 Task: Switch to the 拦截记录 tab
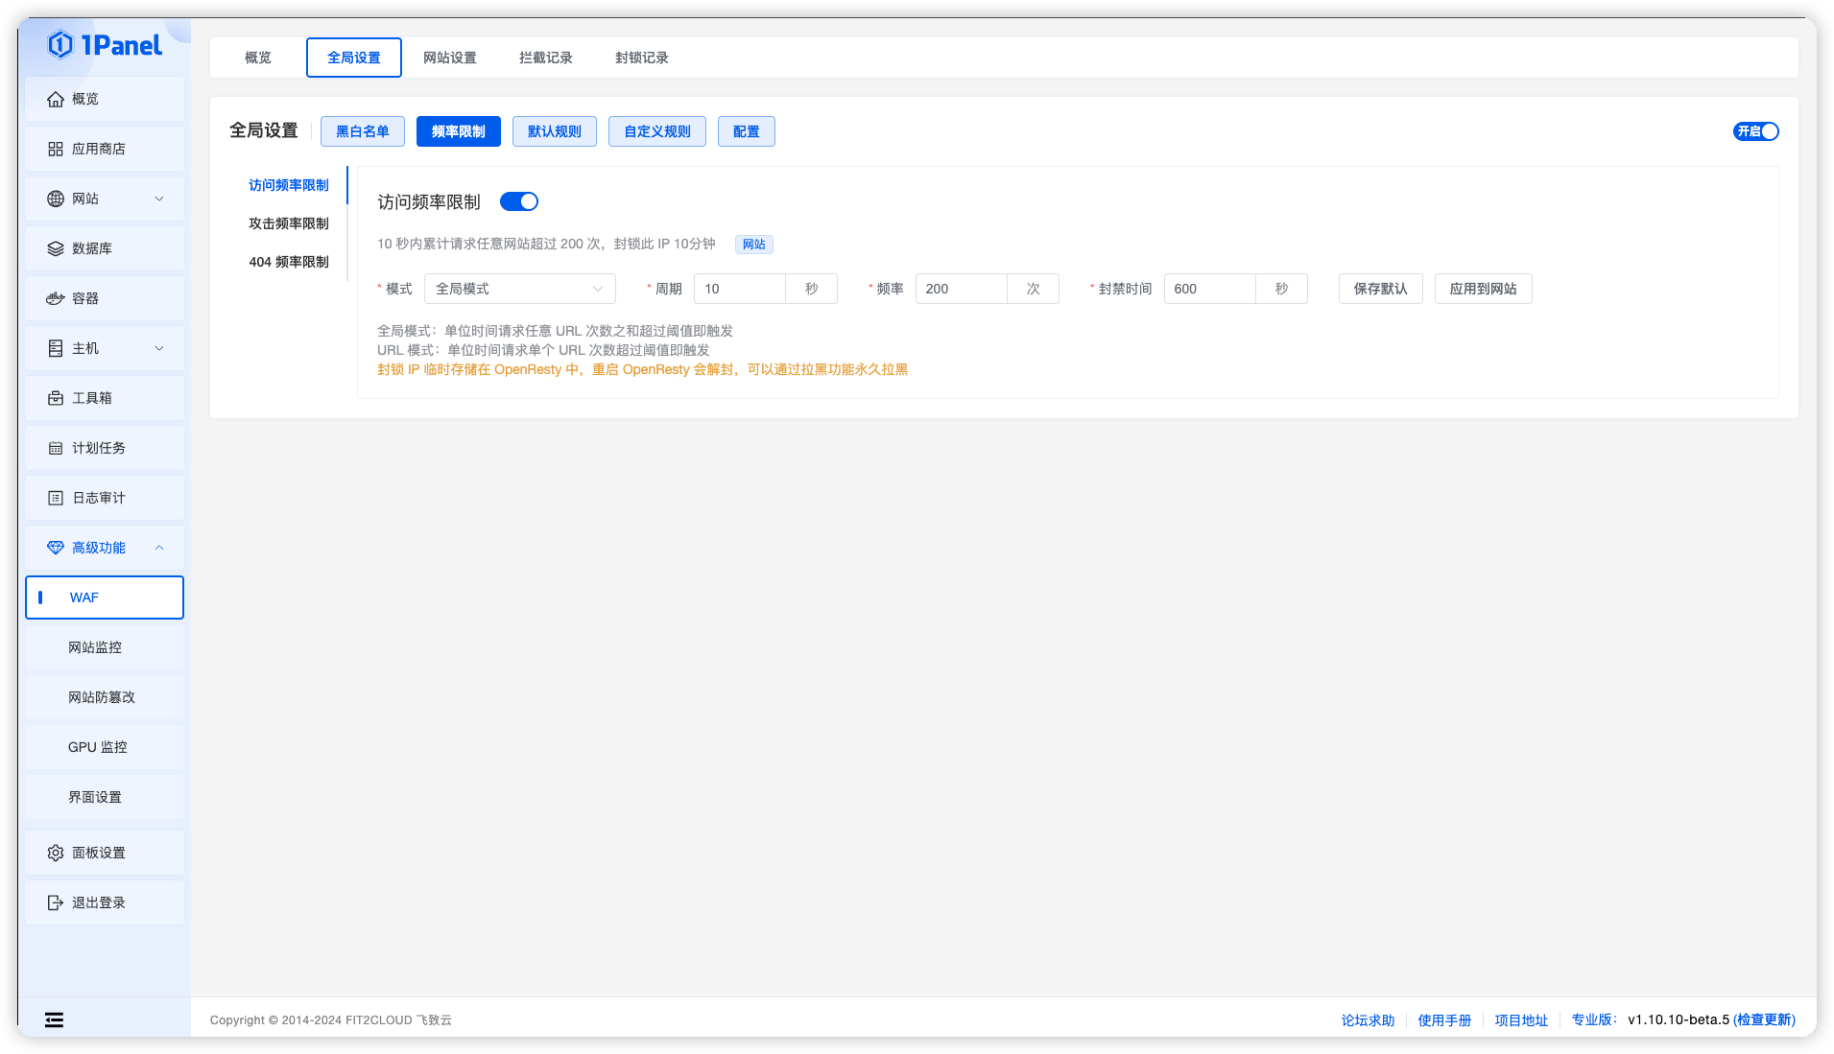(544, 58)
